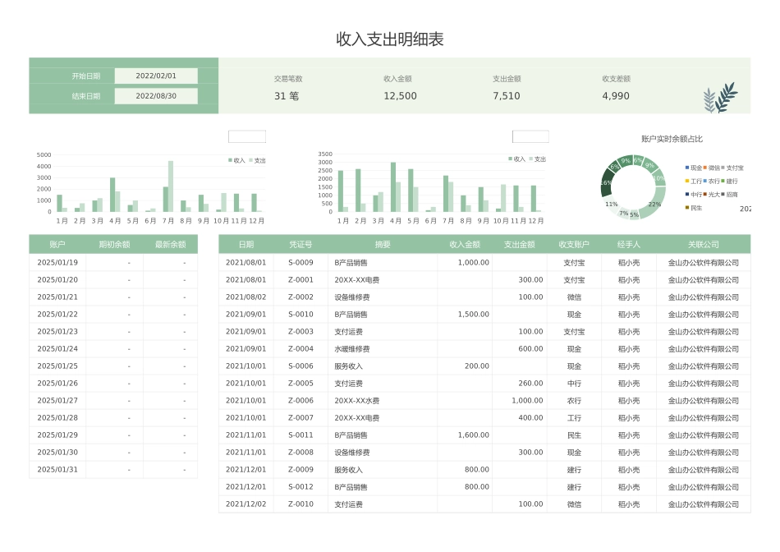Click the tallest July bar in the left chart
780x552 pixels.
(171, 186)
